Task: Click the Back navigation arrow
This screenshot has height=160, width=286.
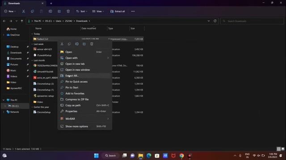Action: (4, 21)
